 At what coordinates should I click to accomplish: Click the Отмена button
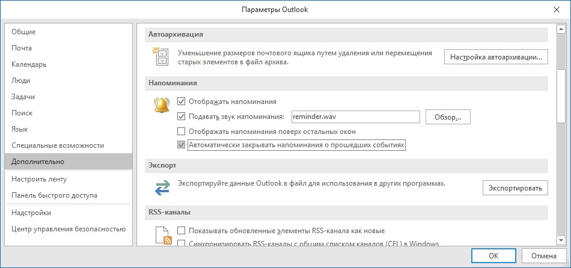pos(544,255)
